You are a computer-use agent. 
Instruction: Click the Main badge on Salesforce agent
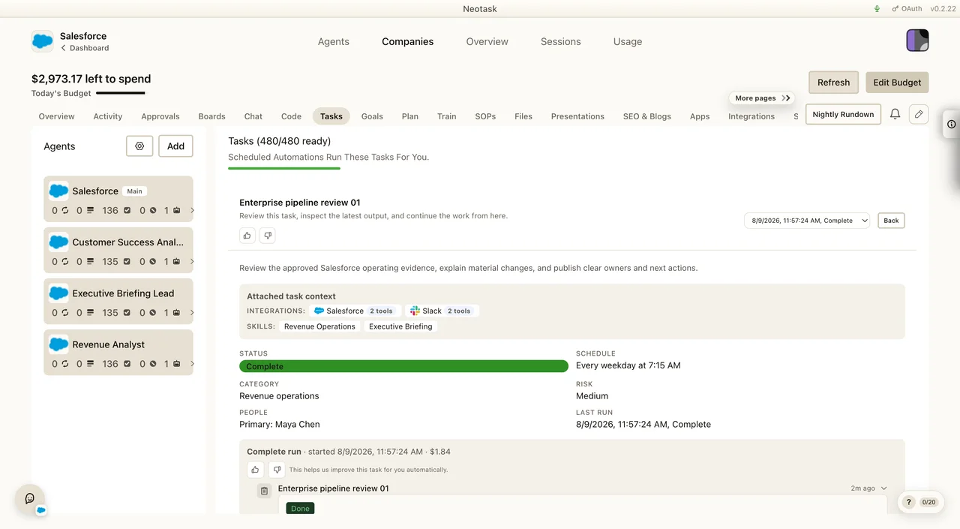(x=134, y=191)
